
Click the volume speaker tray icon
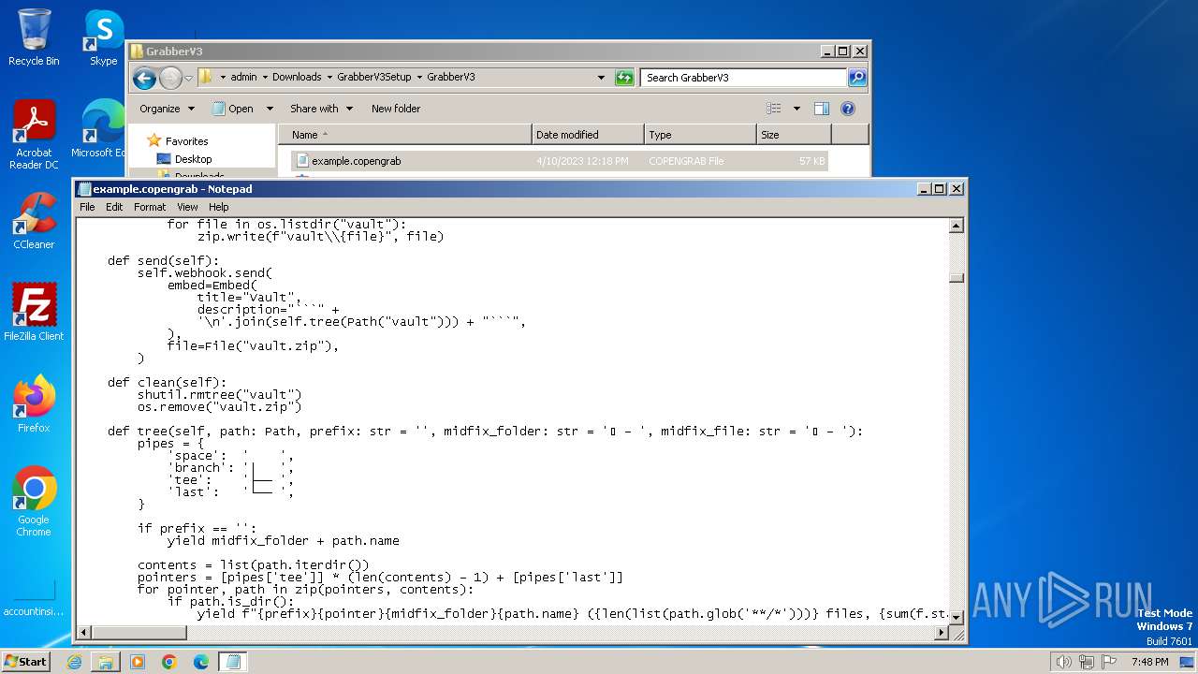coord(1063,662)
